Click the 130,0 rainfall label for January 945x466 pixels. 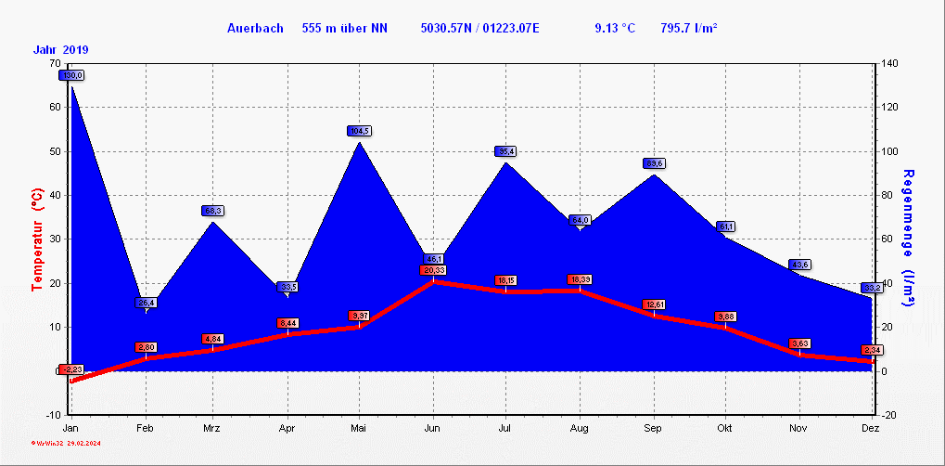71,75
